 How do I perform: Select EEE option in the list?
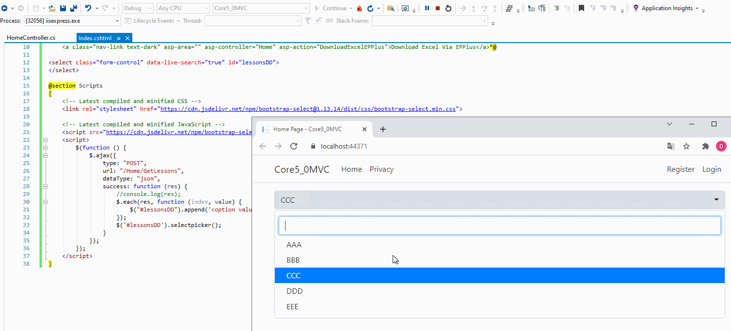tap(499, 307)
